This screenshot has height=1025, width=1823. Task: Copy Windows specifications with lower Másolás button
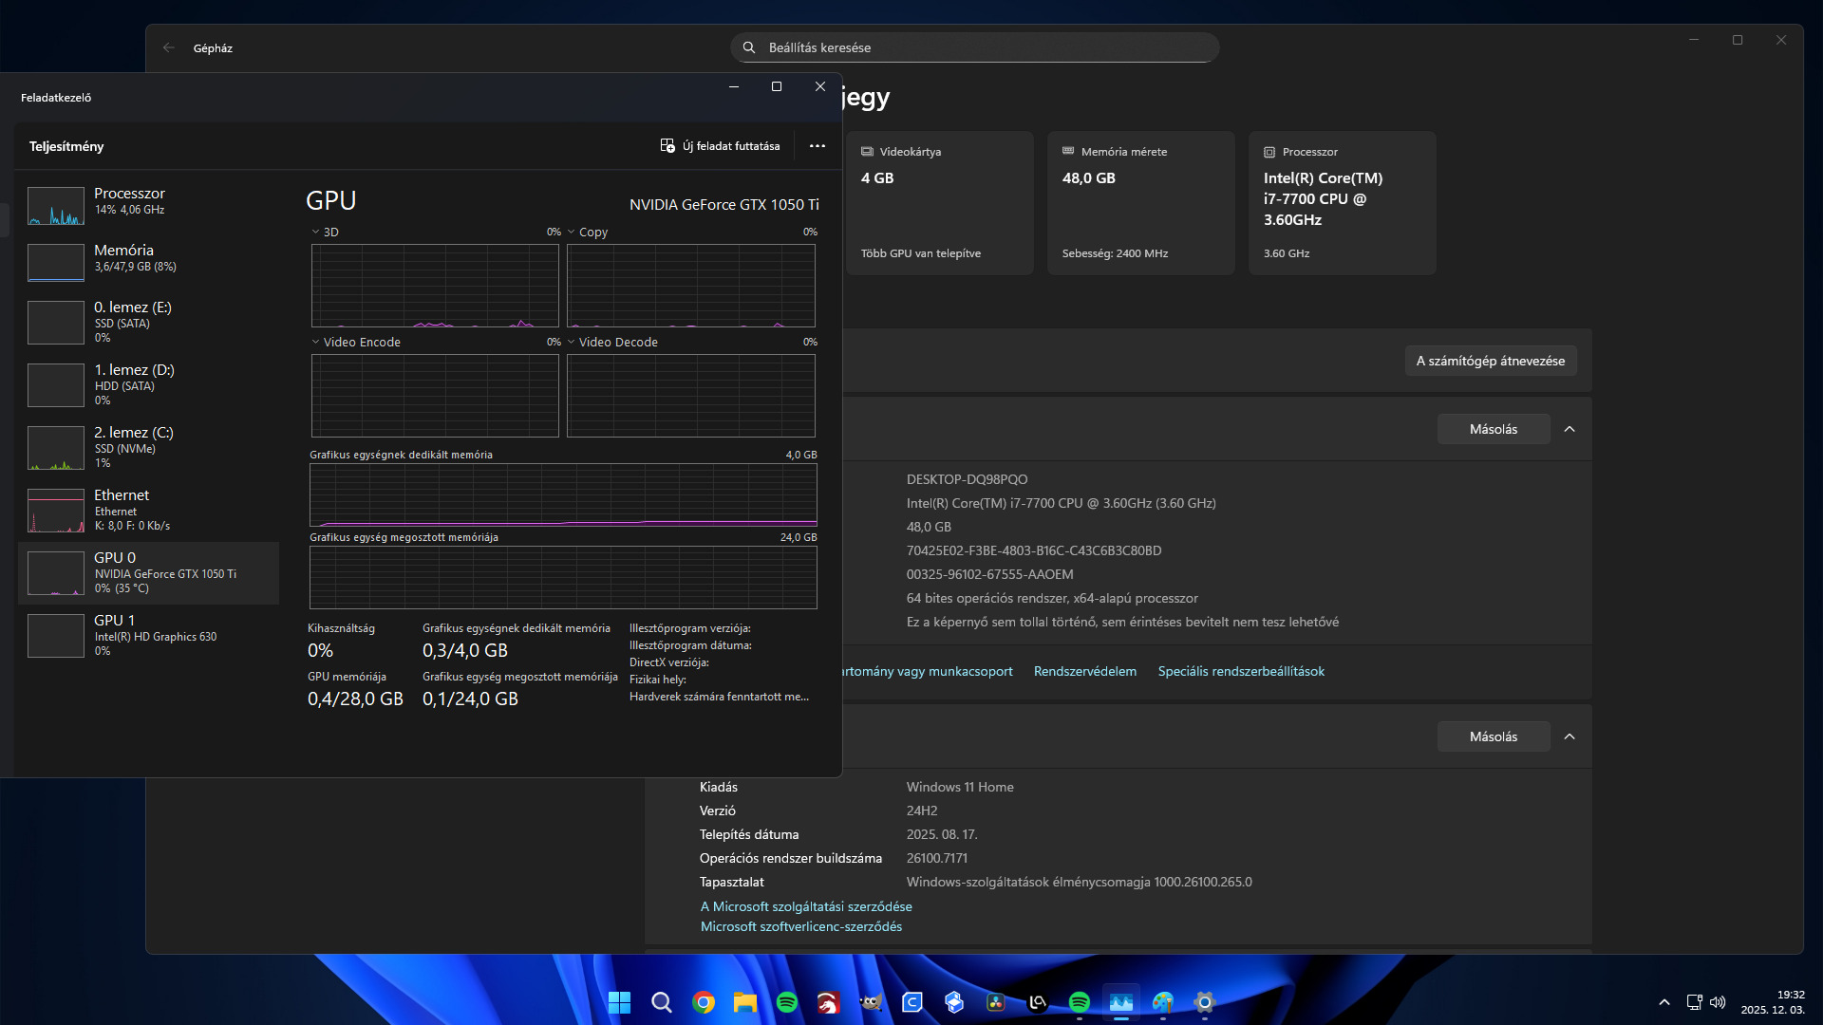pyautogui.click(x=1494, y=736)
